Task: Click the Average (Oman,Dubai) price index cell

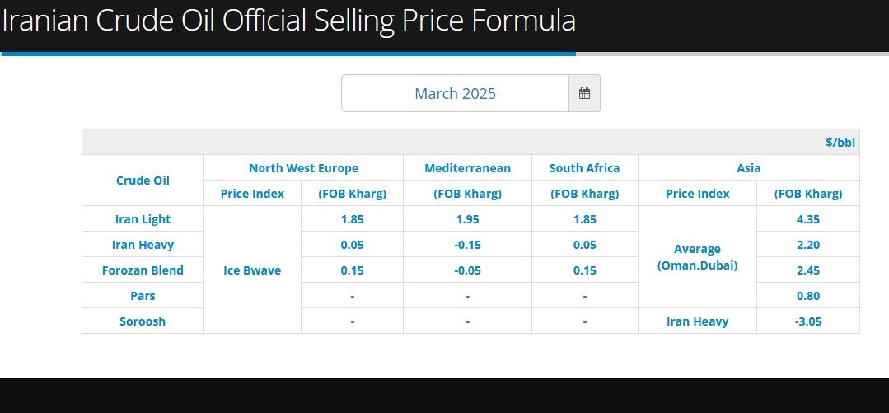Action: (x=697, y=257)
